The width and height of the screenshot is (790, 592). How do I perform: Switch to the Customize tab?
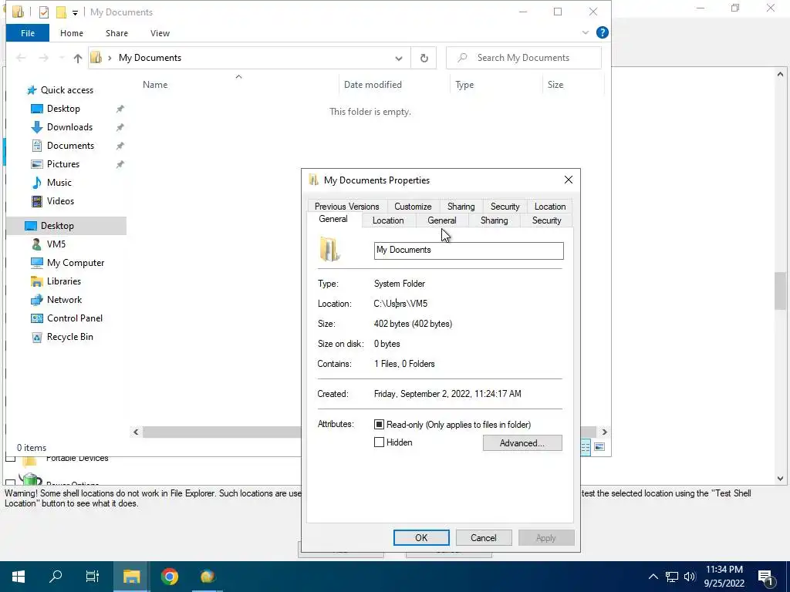tap(413, 207)
